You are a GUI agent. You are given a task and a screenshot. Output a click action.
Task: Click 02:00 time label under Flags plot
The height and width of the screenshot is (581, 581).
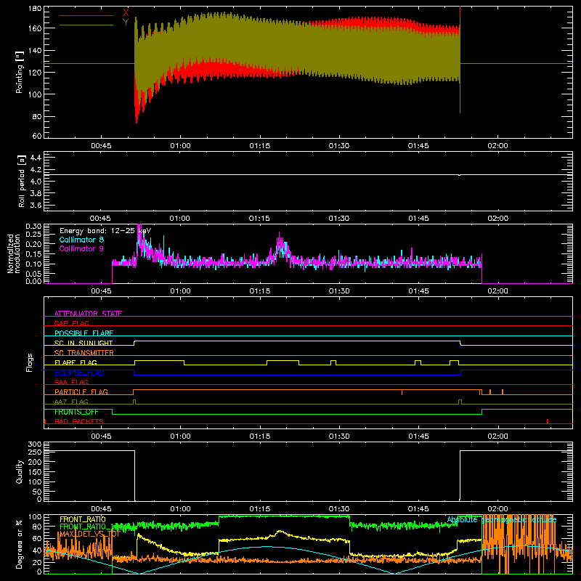pos(497,436)
